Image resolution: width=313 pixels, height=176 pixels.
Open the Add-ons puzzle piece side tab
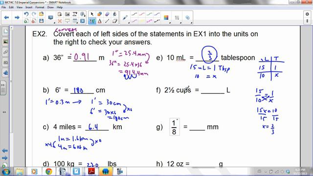coord(5,73)
